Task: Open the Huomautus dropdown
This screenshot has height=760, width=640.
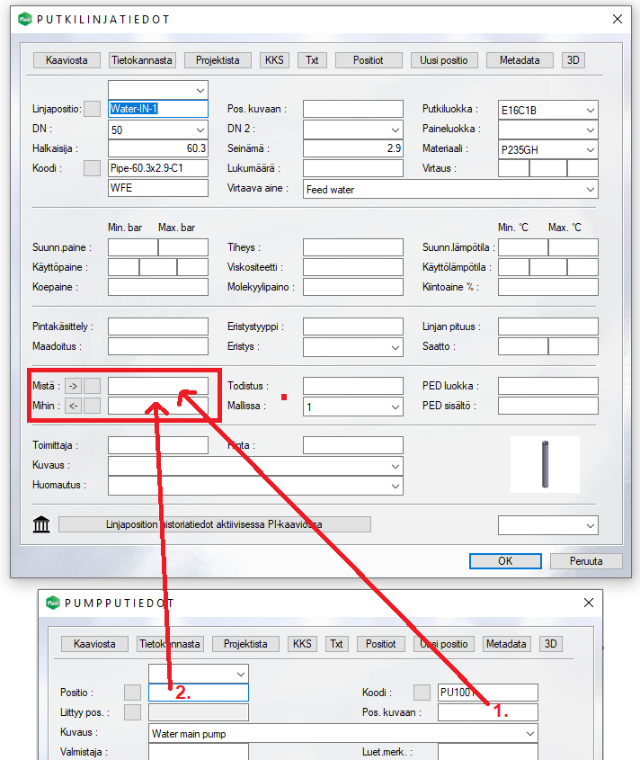Action: (255, 486)
